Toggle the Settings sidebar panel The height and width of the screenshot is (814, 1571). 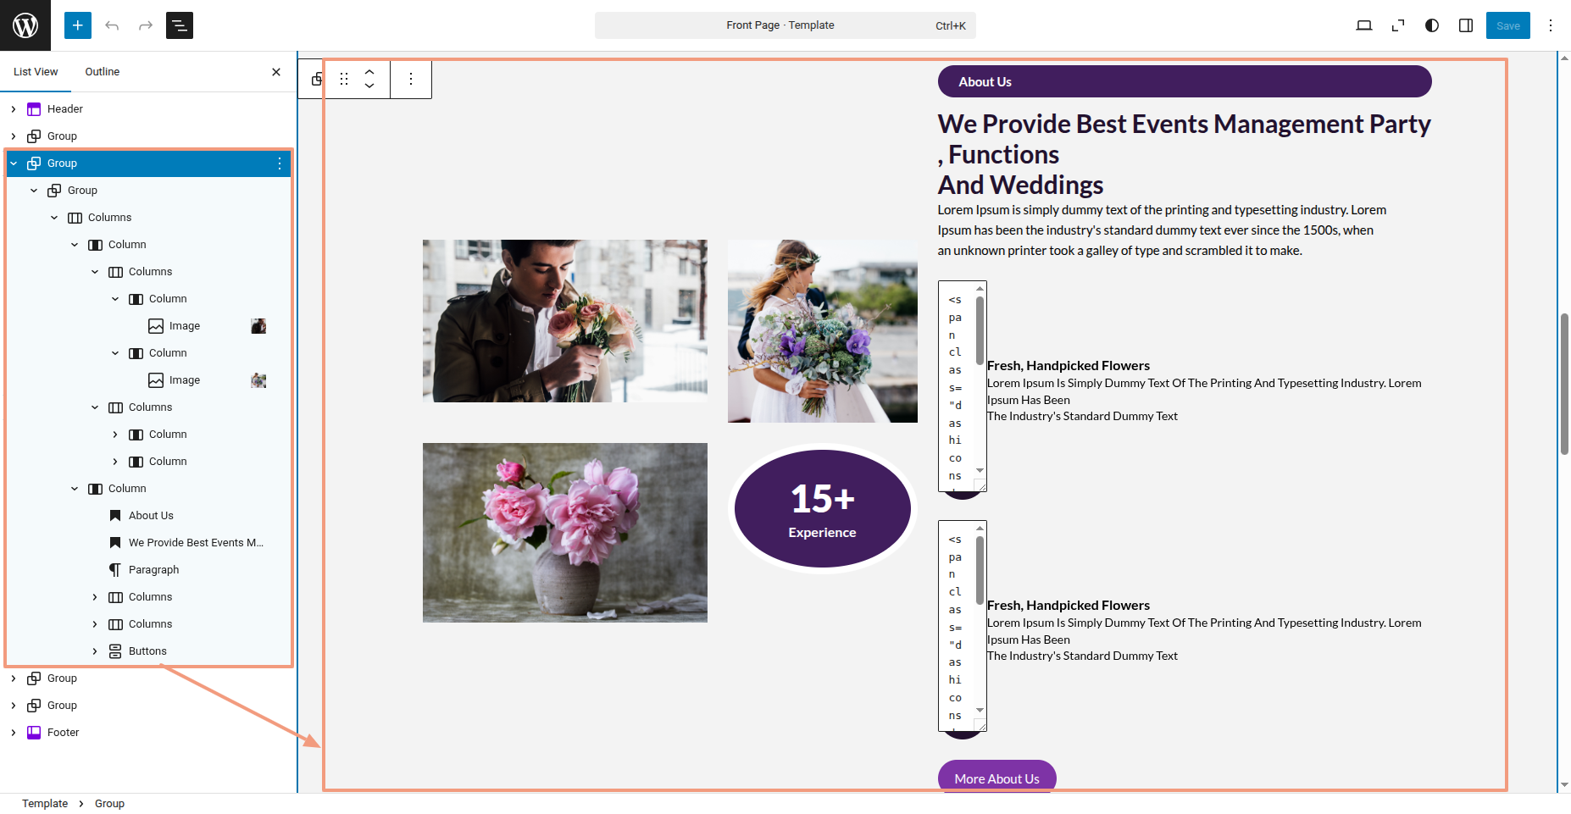pyautogui.click(x=1466, y=25)
